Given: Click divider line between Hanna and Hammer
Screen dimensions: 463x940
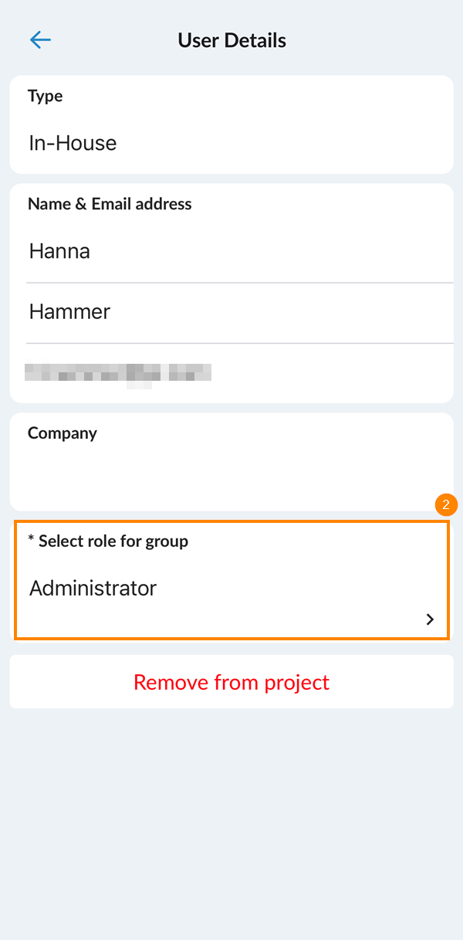Looking at the screenshot, I should 239,283.
